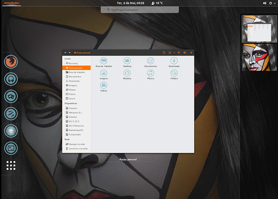278x199 pixels.
Task: Open the Arquivos device in sidebar
Action: click(76, 108)
